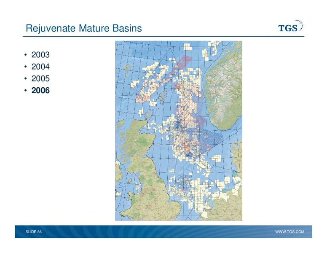The width and height of the screenshot is (327, 253).
Task: Click the North Sea map image
Action: coord(179,130)
